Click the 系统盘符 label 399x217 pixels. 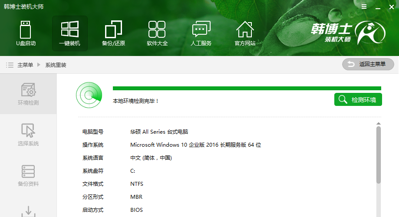(93, 171)
